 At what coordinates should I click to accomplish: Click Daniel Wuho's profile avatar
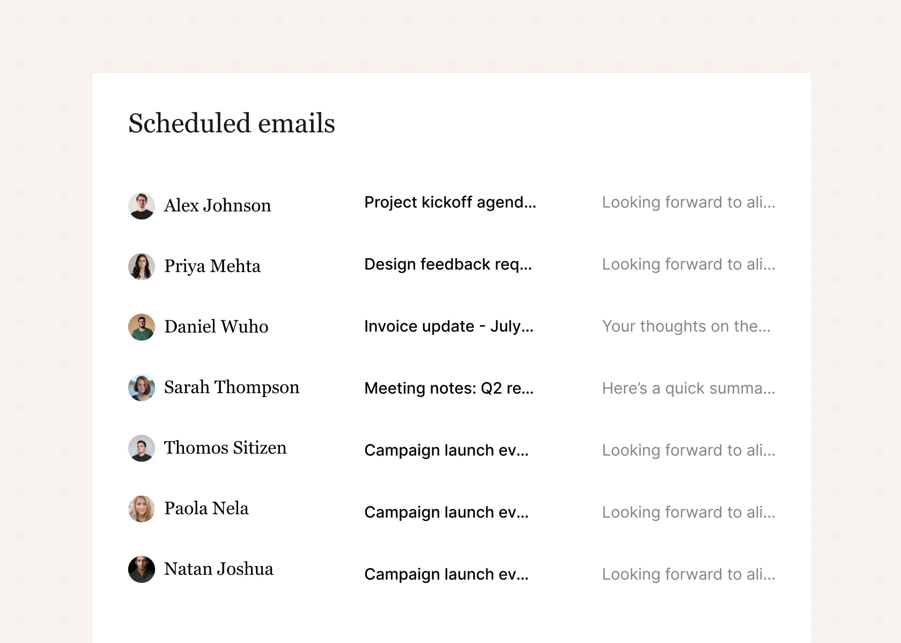click(x=141, y=327)
